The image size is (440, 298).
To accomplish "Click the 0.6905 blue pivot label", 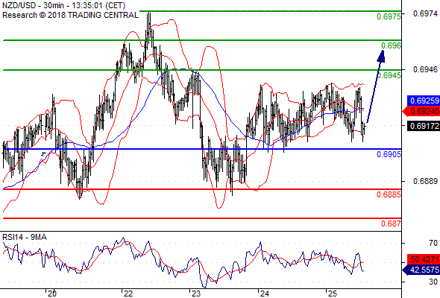I will [389, 154].
